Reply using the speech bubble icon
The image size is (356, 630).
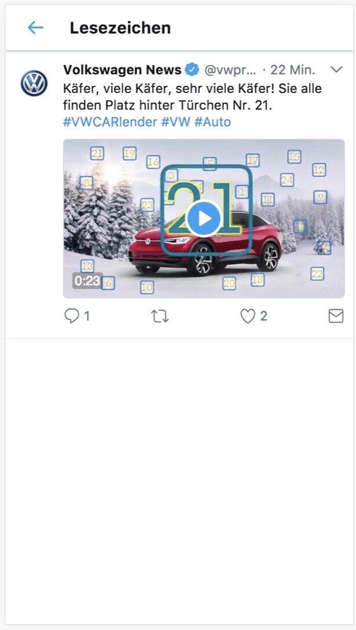click(71, 316)
